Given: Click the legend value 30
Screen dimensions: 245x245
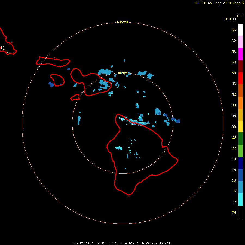Looking at the screenshot, I should (x=234, y=127).
